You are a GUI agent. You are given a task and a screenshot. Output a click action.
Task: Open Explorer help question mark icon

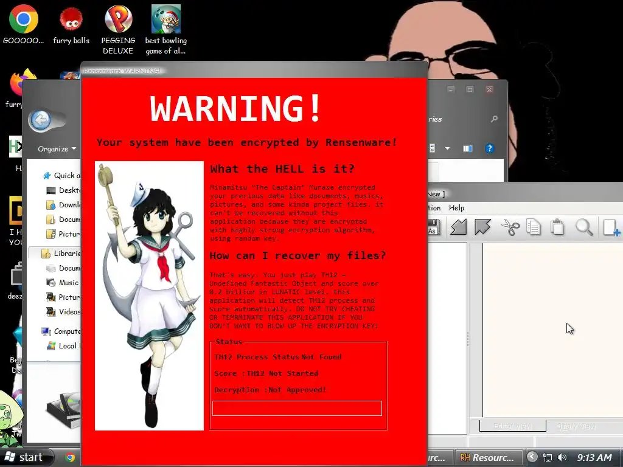click(490, 148)
